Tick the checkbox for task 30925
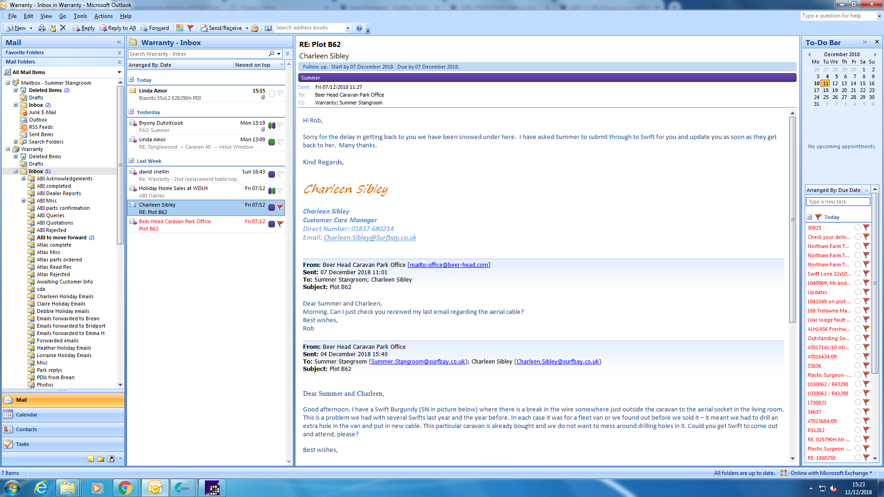This screenshot has height=497, width=884. 858,227
